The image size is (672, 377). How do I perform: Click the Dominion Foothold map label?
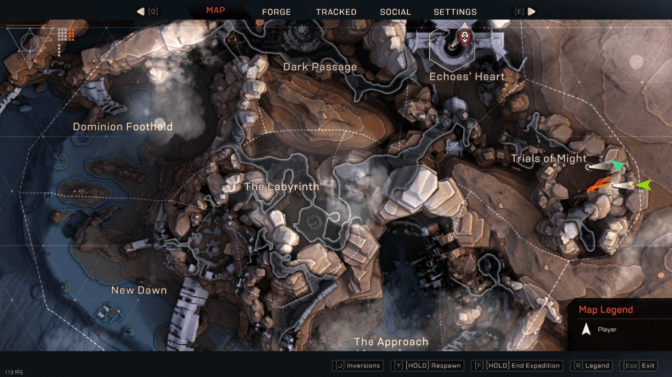tap(123, 126)
